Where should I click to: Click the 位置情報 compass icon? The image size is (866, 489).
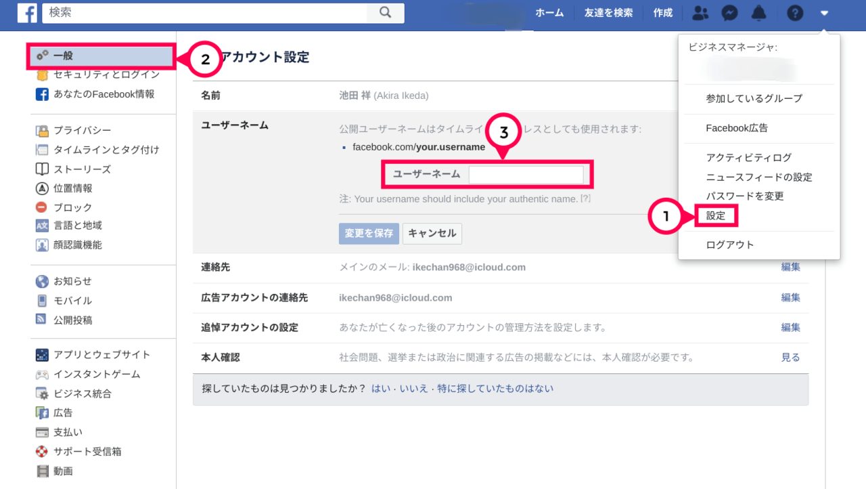[42, 188]
